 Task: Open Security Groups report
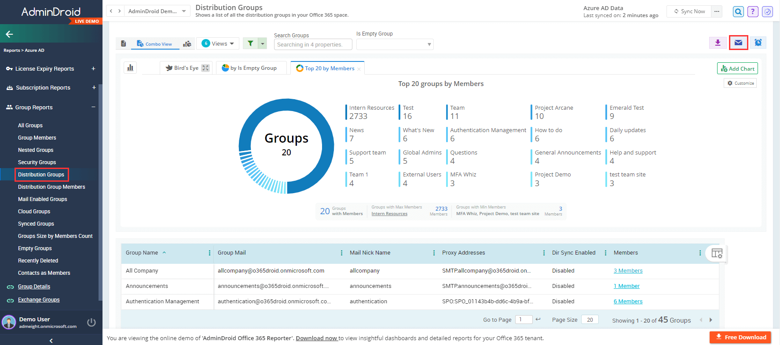[x=37, y=162]
